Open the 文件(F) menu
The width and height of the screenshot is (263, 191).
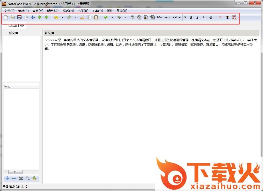pos(9,11)
